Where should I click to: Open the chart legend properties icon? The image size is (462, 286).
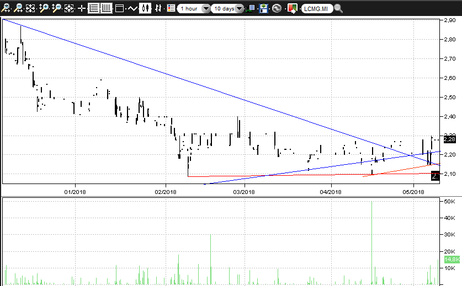171,8
